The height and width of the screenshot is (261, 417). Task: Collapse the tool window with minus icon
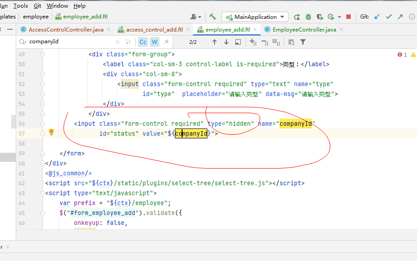(x=10, y=30)
